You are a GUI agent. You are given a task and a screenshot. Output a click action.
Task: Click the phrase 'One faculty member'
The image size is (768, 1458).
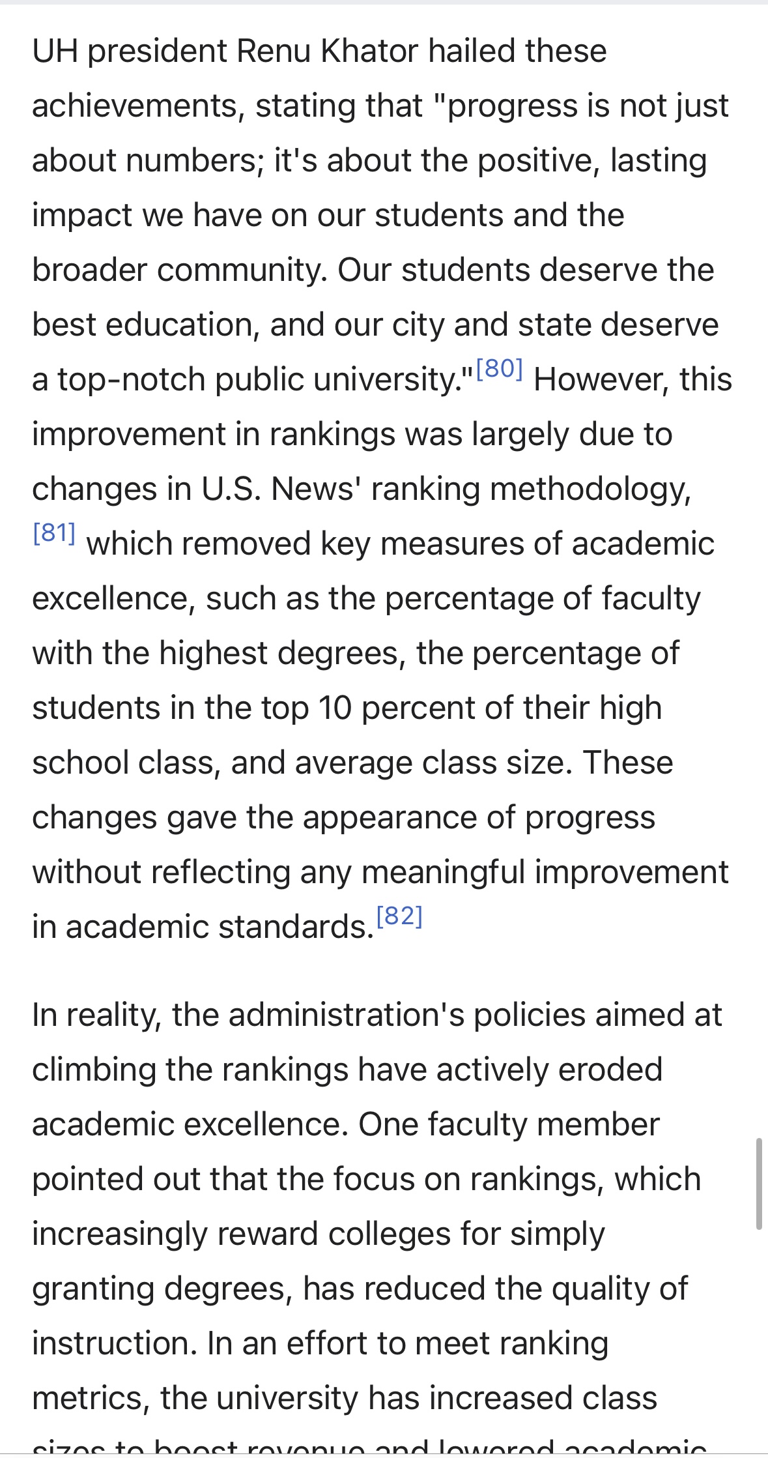(x=509, y=1125)
